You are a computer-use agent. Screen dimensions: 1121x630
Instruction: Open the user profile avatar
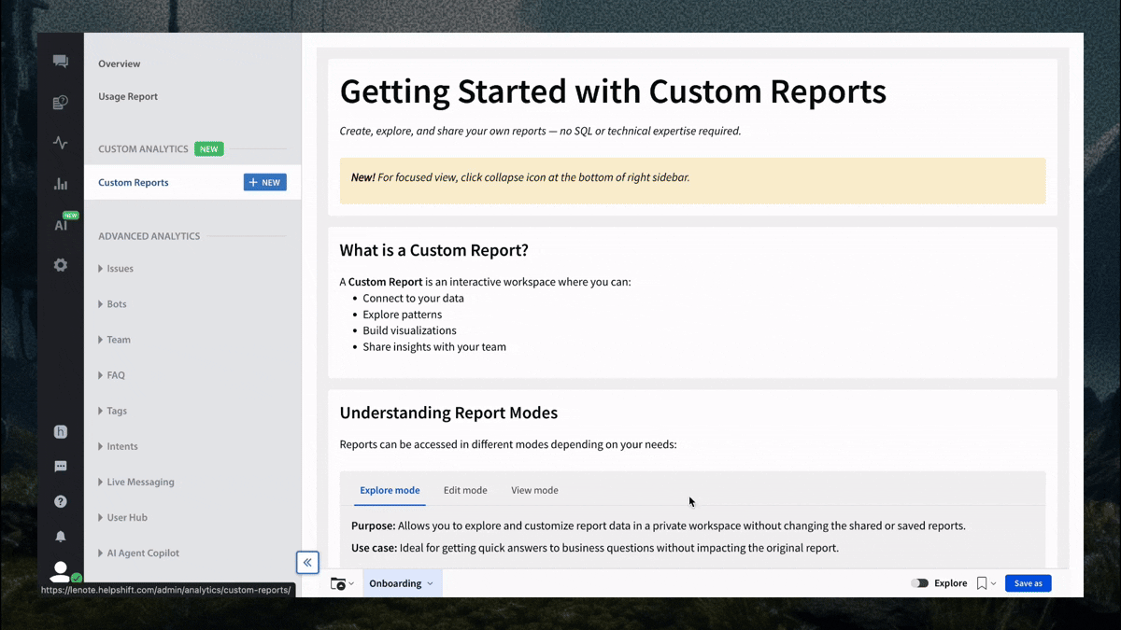tap(61, 570)
